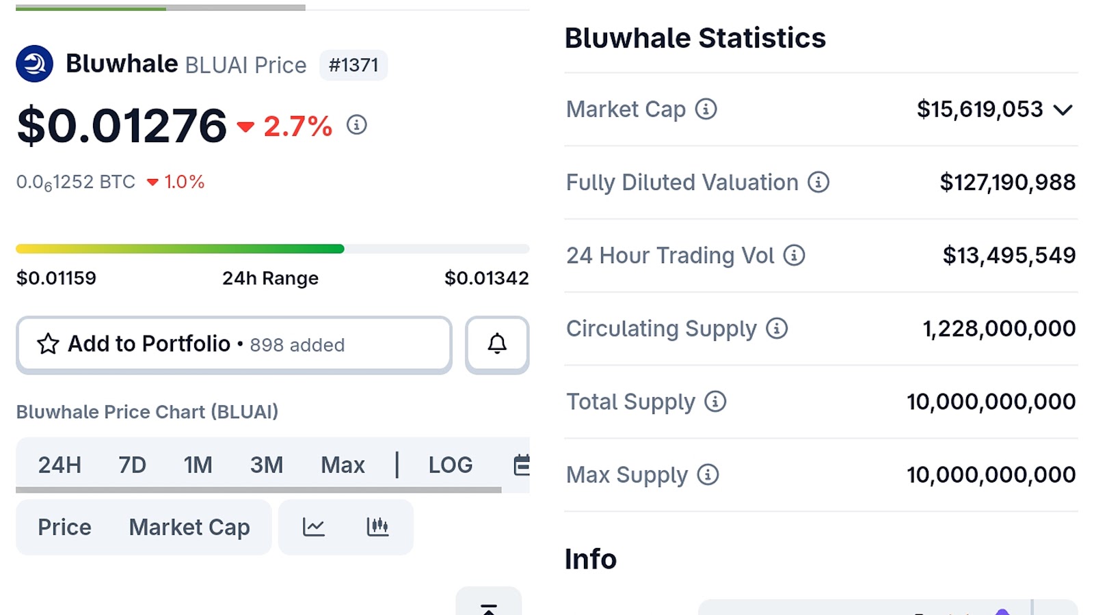Switch to the Max chart timeframe
1094x615 pixels.
coord(343,464)
